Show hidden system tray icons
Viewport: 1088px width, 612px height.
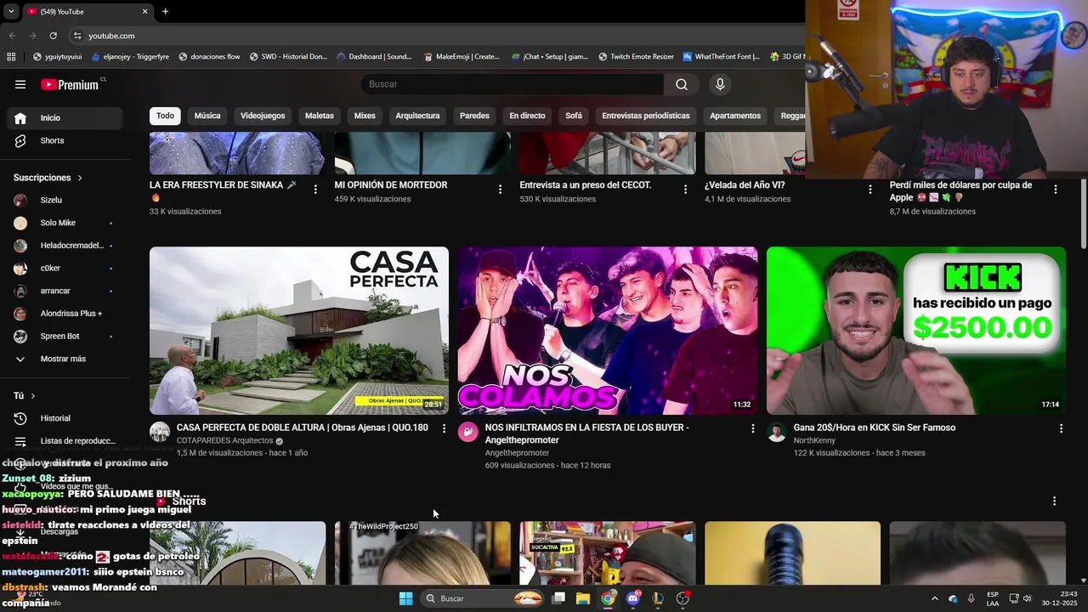(x=935, y=598)
